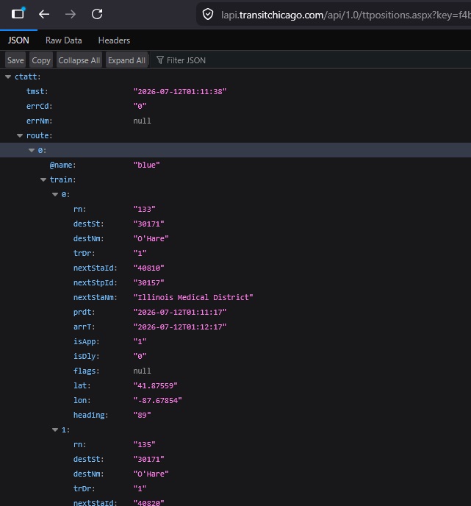Open the Headers tab
Viewport: 471px width, 506px height.
click(114, 40)
